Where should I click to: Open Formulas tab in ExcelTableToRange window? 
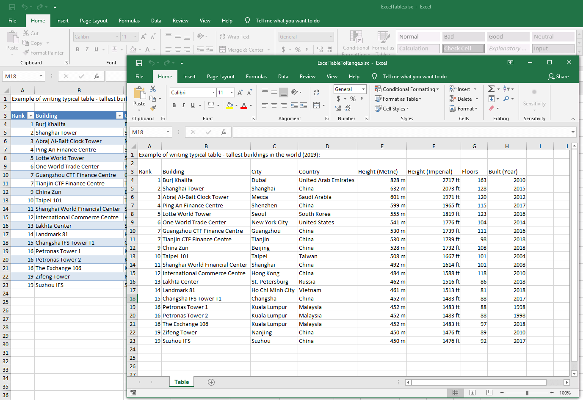pyautogui.click(x=256, y=77)
